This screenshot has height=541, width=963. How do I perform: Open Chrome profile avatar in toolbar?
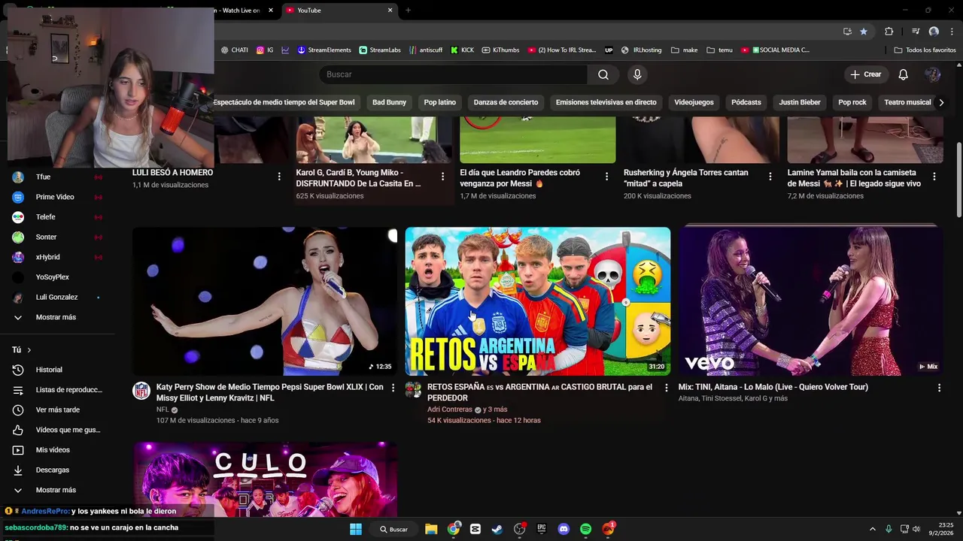[934, 32]
